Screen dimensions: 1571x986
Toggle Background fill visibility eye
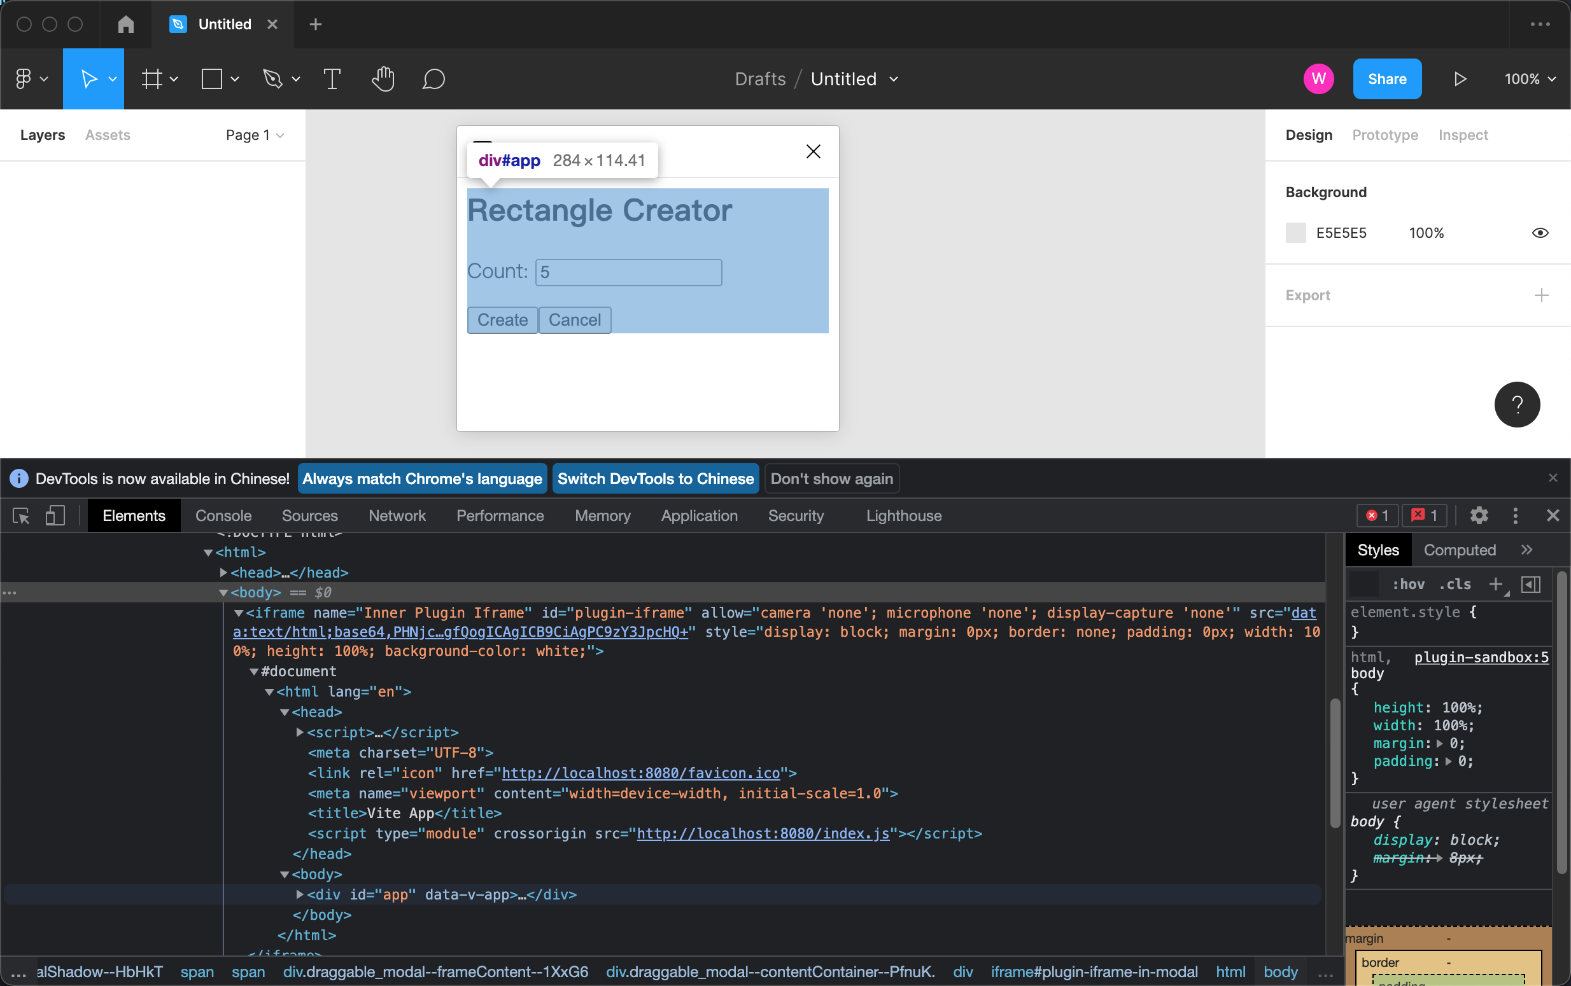pyautogui.click(x=1540, y=233)
